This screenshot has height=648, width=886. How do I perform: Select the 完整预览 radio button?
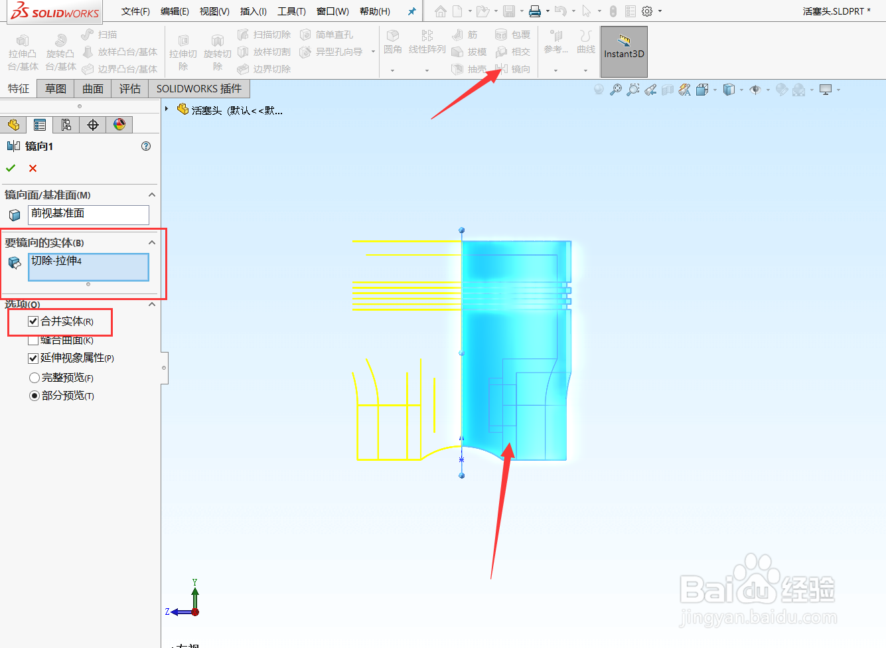[x=34, y=377]
